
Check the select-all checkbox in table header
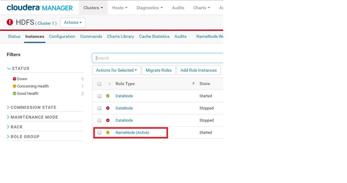99,84
